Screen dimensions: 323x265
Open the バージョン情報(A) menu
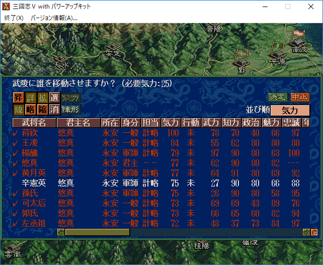[54, 18]
